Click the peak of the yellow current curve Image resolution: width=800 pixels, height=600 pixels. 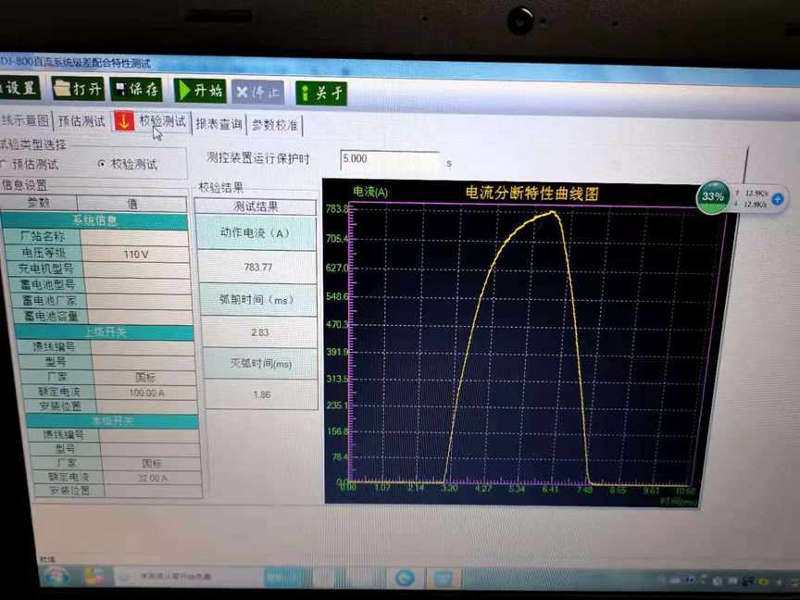pyautogui.click(x=553, y=212)
